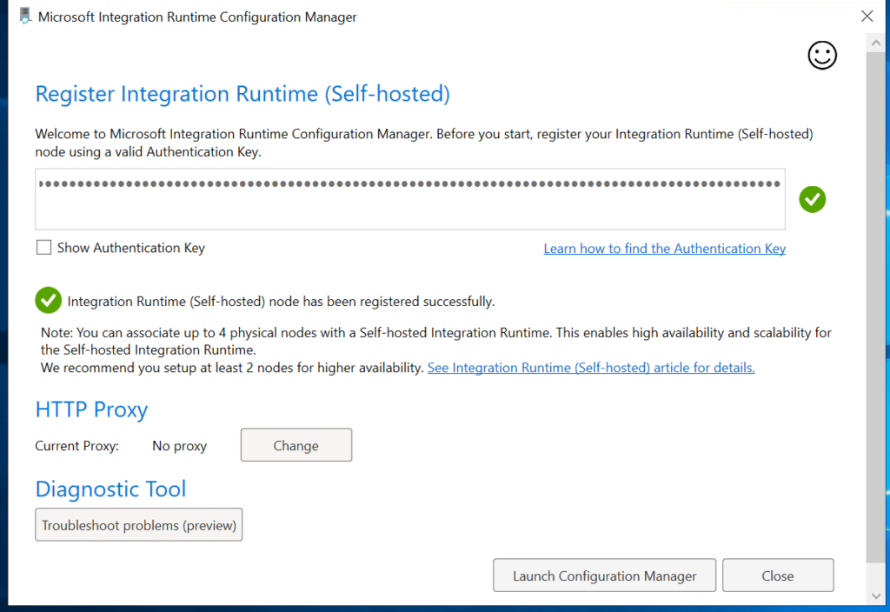The image size is (890, 612).
Task: Click the green checkmark beside the key field
Action: tap(812, 199)
